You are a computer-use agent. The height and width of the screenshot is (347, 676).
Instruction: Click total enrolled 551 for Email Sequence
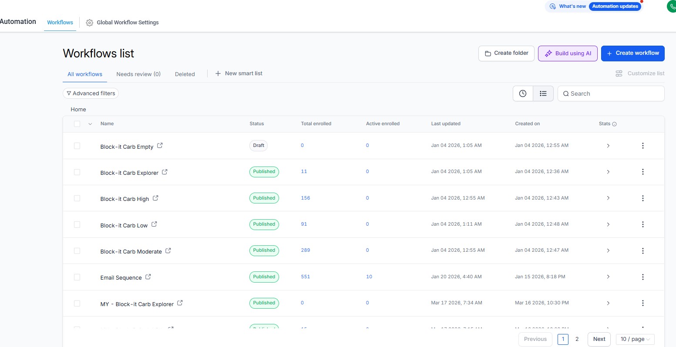tap(306, 277)
